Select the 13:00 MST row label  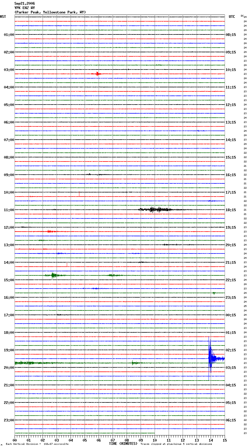pyautogui.click(x=9, y=245)
